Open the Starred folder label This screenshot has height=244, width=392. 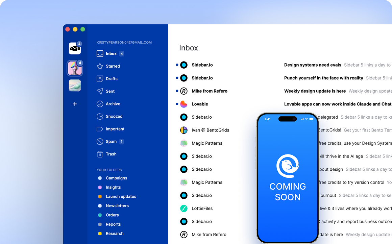click(113, 66)
